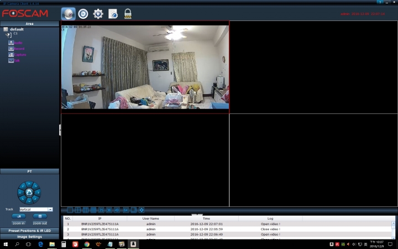Stop the track with square blue button

(x=40, y=216)
